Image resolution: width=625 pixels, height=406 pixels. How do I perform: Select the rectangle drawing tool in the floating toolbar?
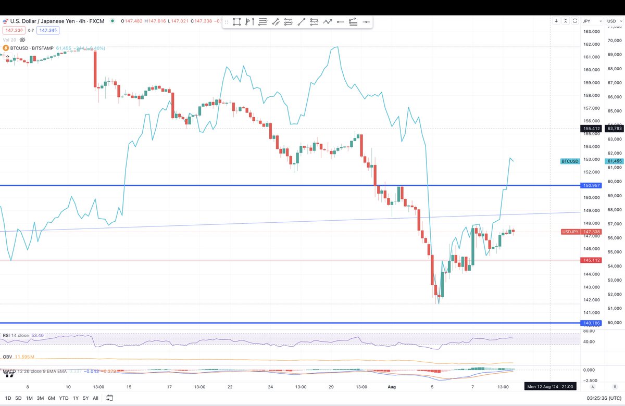click(x=237, y=21)
